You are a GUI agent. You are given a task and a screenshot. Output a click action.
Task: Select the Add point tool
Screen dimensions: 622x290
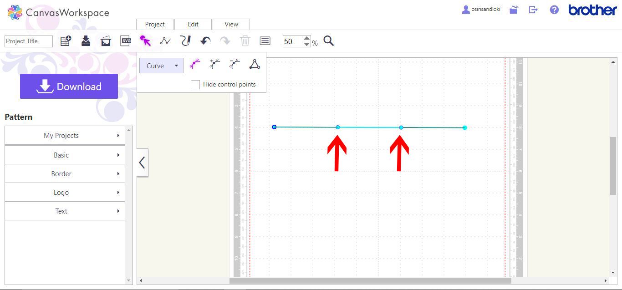tap(214, 64)
